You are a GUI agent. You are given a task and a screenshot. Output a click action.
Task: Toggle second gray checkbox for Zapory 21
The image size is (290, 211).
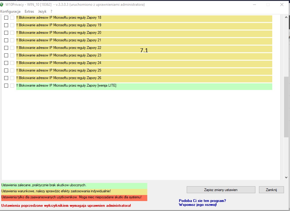12,40
